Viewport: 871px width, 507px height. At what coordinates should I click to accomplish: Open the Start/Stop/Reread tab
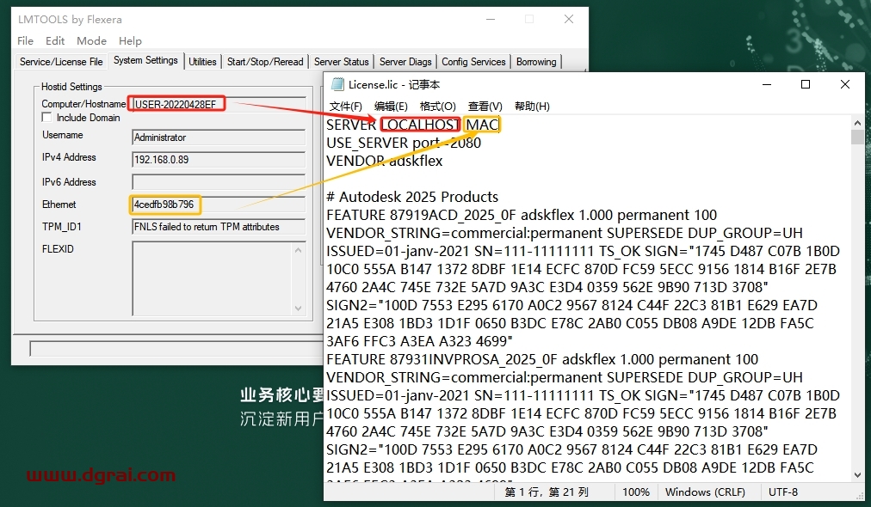coord(265,62)
